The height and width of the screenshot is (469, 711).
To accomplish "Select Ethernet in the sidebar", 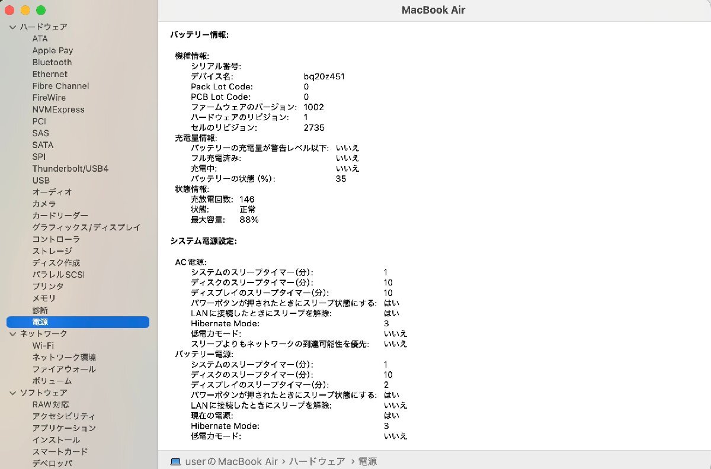I will [50, 74].
